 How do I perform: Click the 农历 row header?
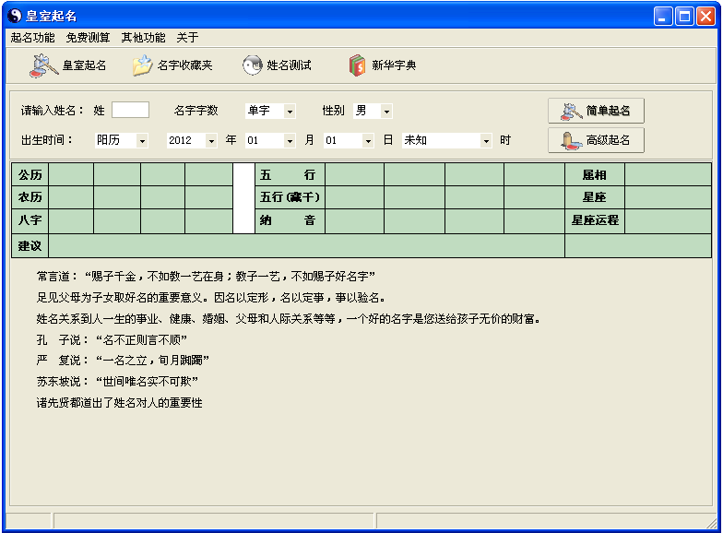point(30,197)
